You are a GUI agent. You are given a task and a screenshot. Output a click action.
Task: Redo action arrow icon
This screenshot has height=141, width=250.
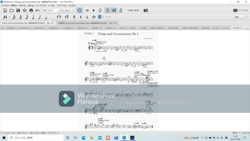(x=44, y=10)
